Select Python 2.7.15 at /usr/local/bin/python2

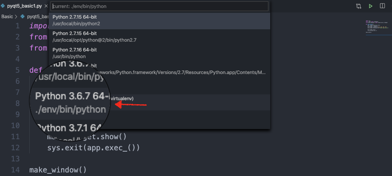tap(159, 21)
